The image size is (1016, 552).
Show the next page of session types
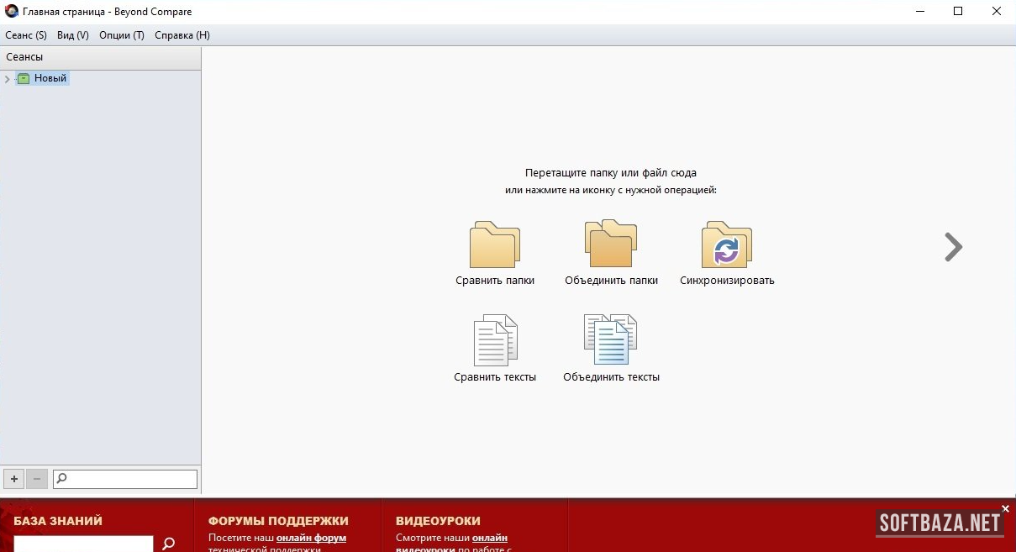[x=953, y=247]
